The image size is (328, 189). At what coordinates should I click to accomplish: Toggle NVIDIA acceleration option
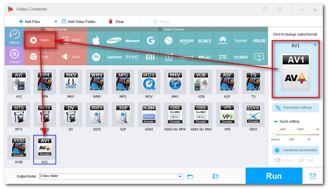[x=283, y=160]
